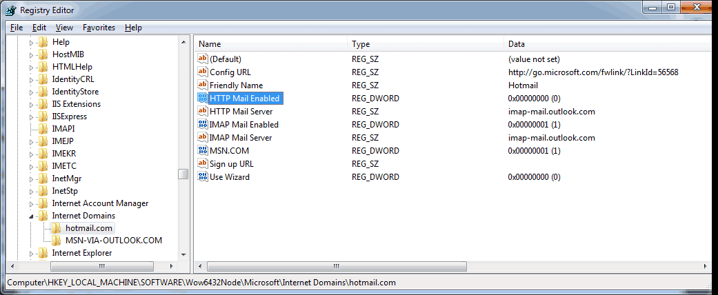
Task: Click the registry path in the status bar
Action: 201,283
